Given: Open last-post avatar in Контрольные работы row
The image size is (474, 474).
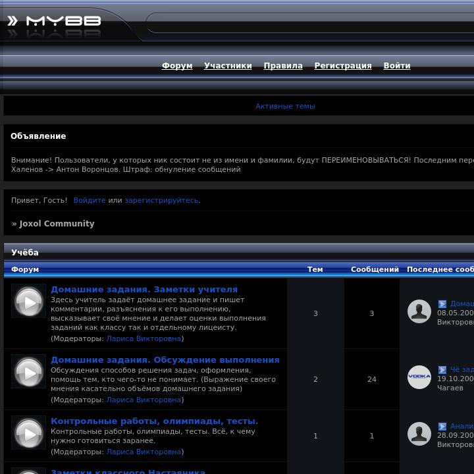Looking at the screenshot, I should click(419, 434).
